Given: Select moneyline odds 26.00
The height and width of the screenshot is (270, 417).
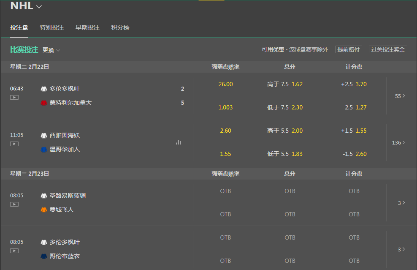Looking at the screenshot, I should click(x=225, y=84).
